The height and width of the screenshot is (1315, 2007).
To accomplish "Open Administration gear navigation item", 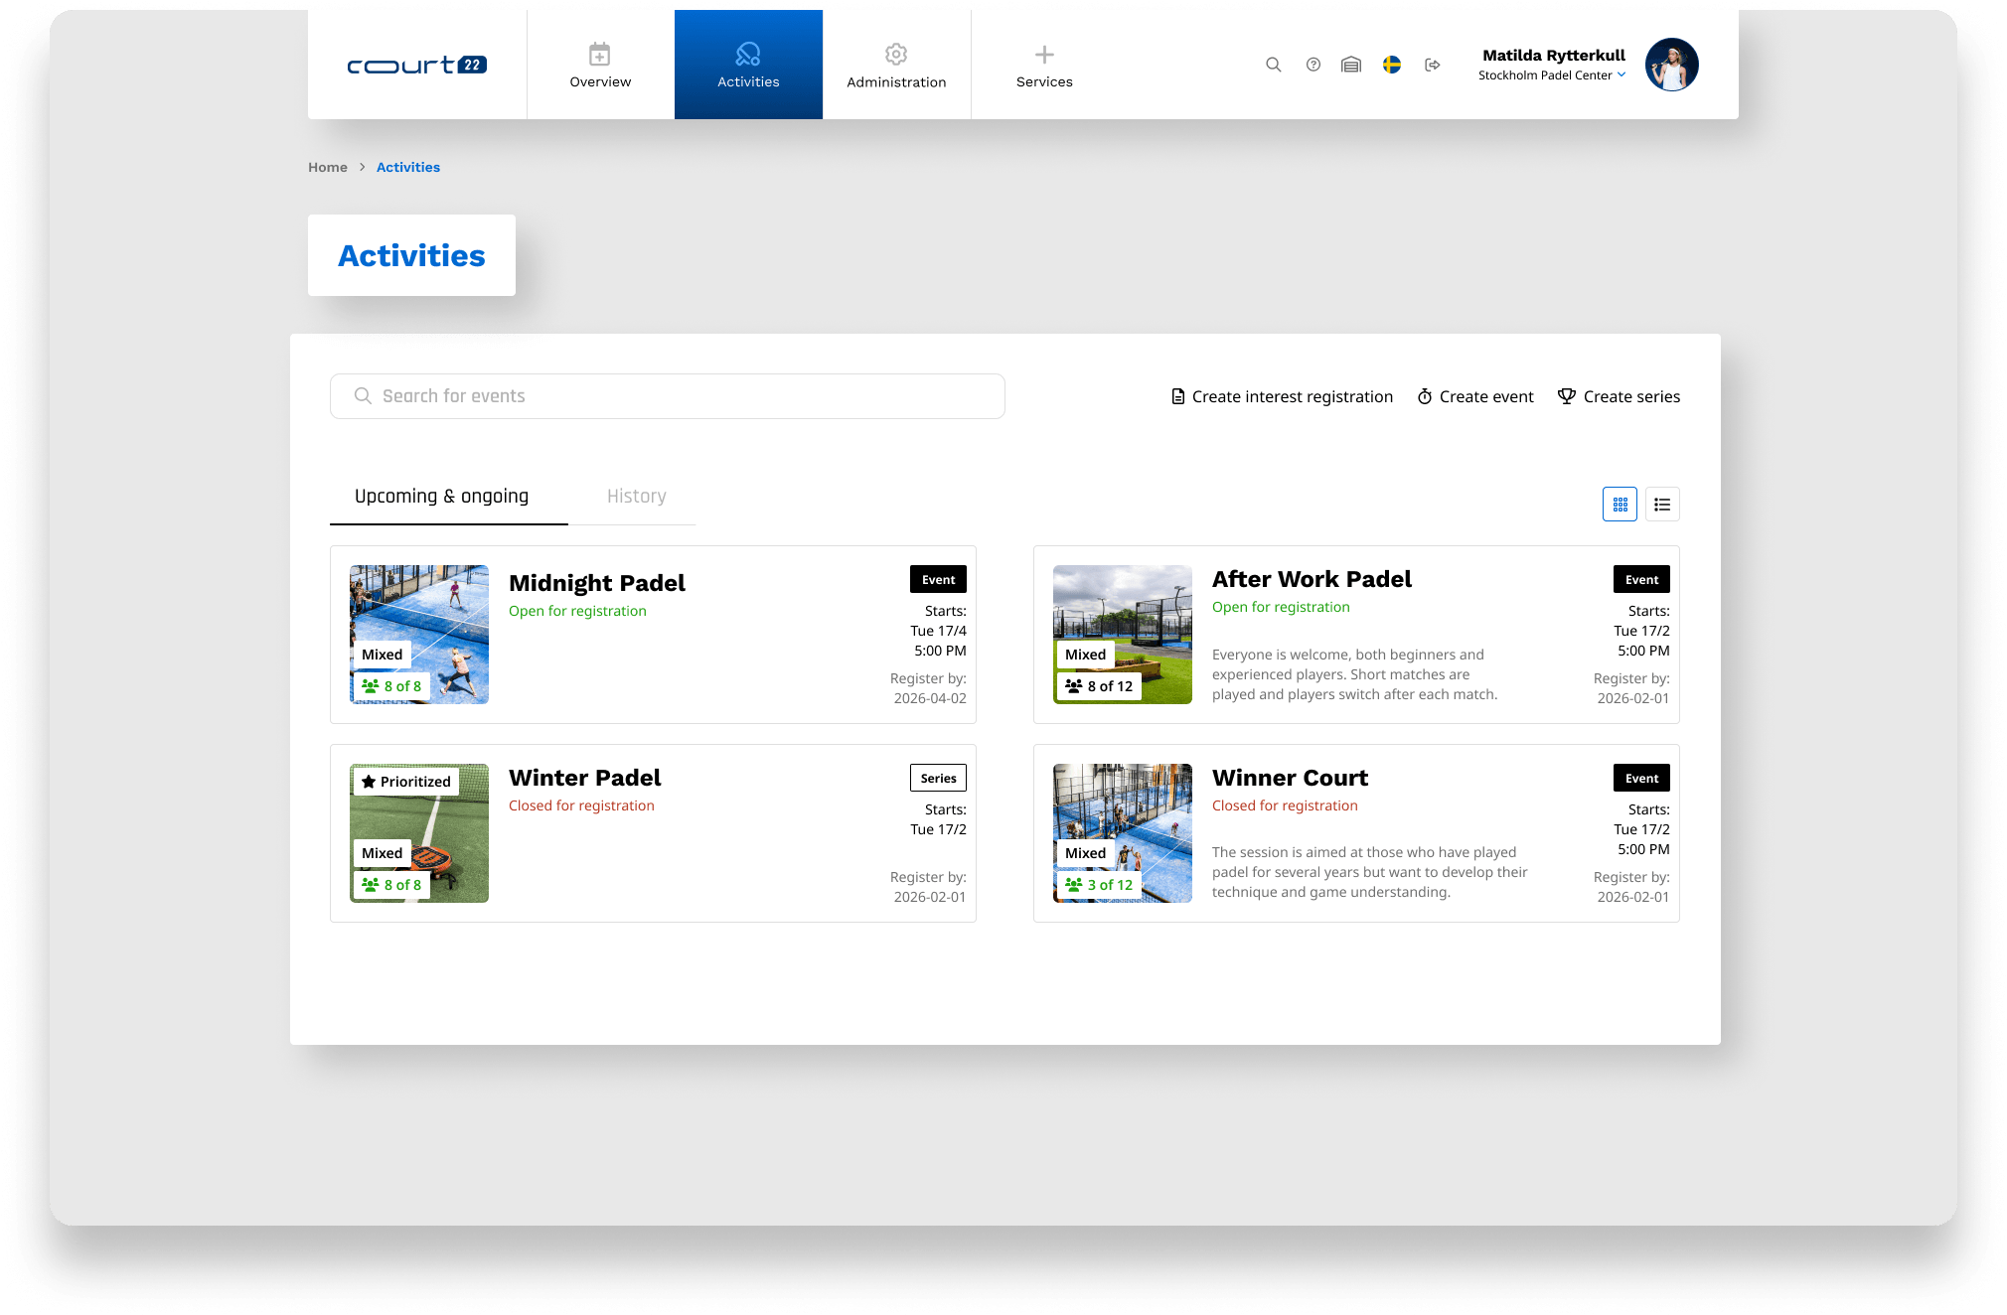I will point(896,66).
